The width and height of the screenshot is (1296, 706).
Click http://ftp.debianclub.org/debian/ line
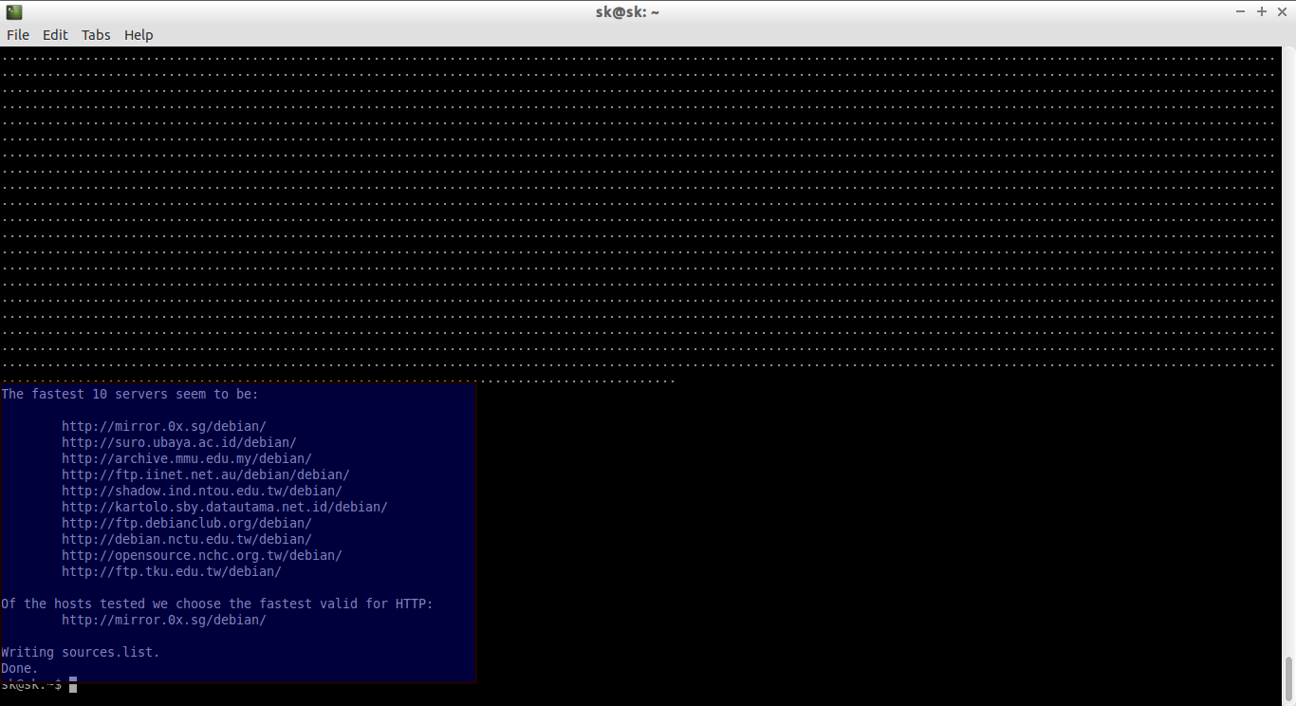pos(187,524)
